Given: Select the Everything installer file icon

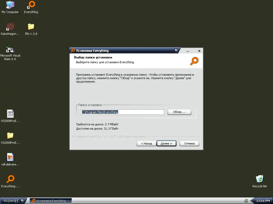Looking at the screenshot, I should pyautogui.click(x=10, y=181).
